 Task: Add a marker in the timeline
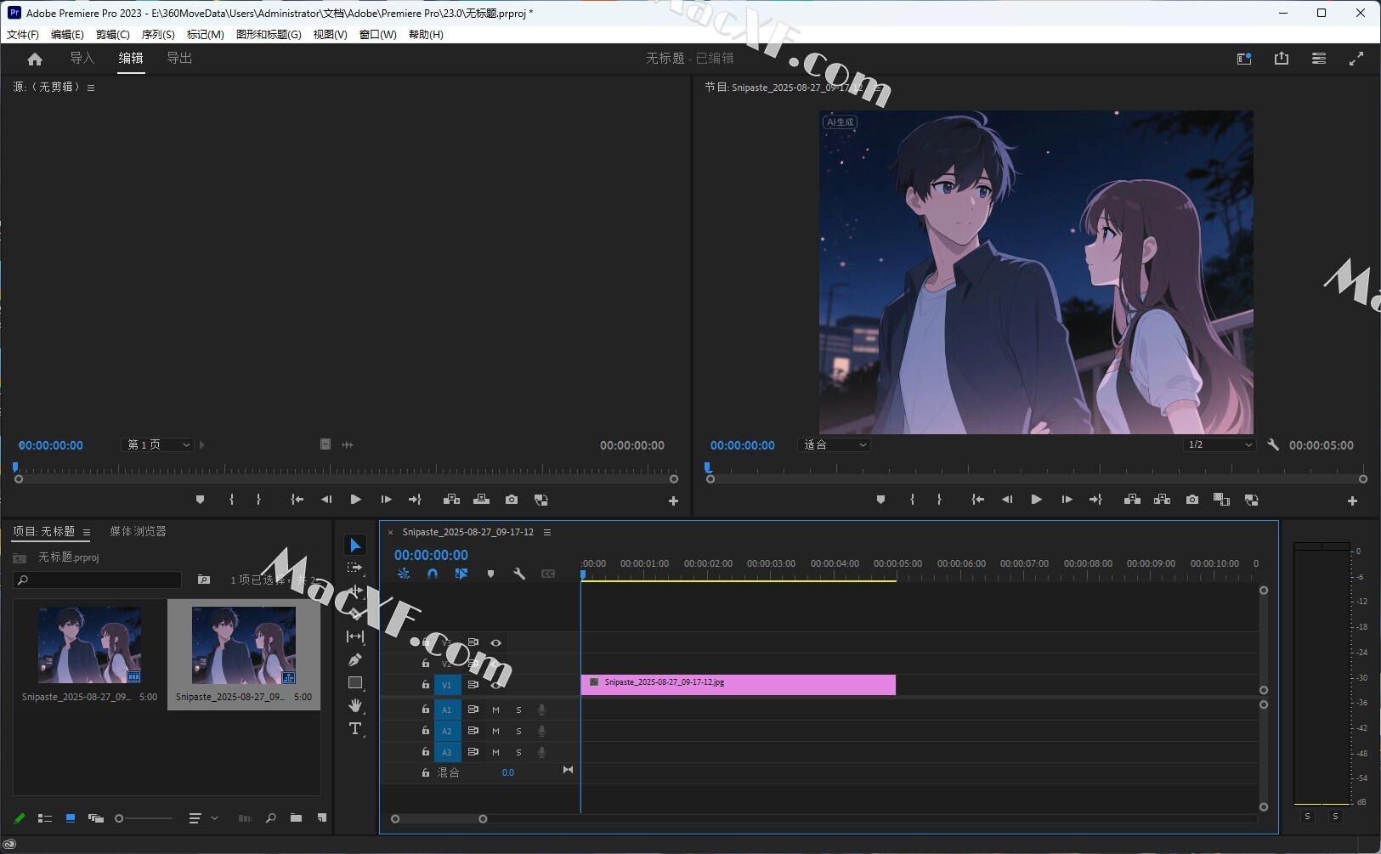pyautogui.click(x=490, y=574)
